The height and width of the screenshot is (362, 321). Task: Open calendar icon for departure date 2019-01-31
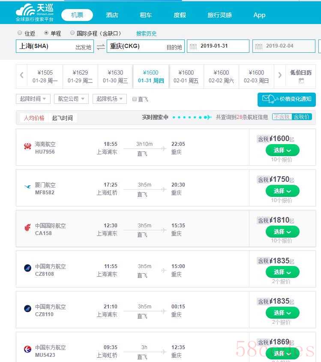click(193, 46)
